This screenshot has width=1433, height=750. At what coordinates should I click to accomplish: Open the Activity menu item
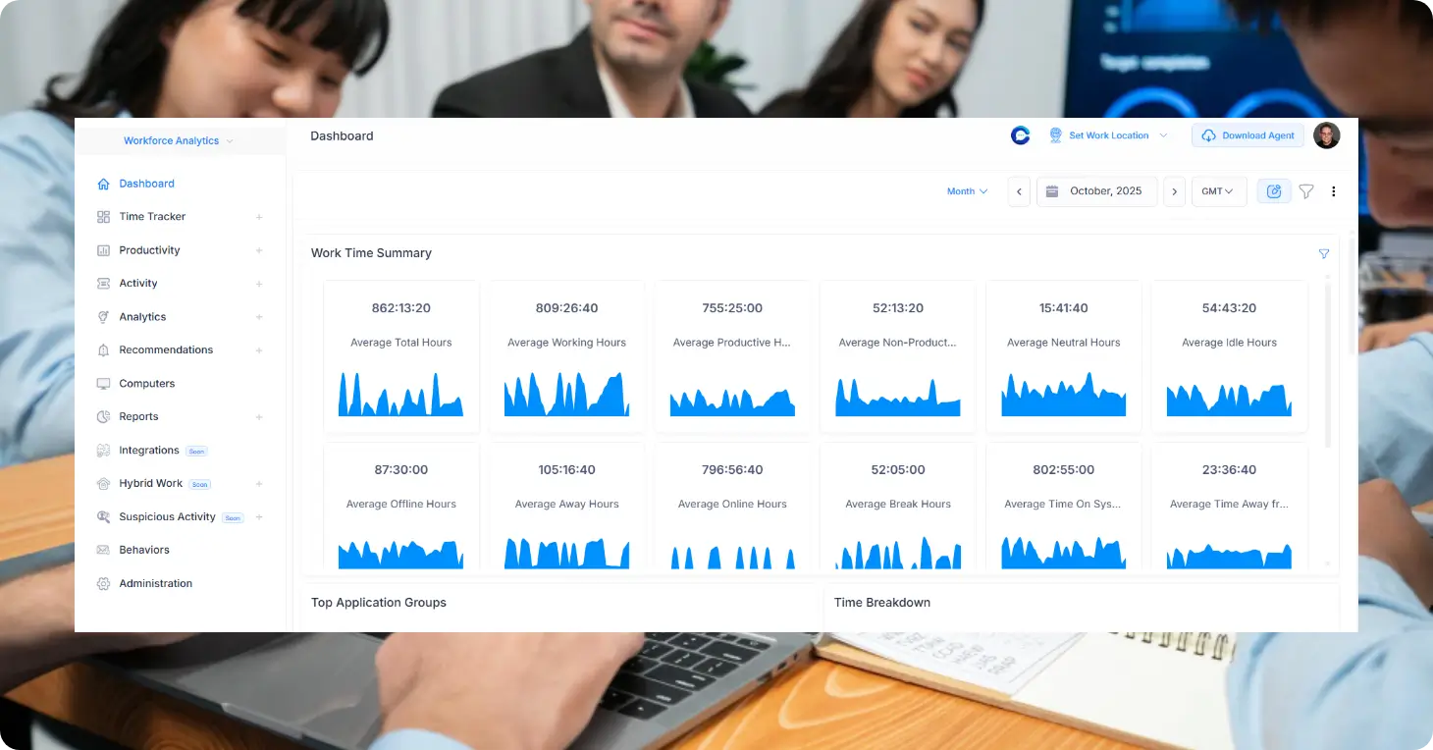pyautogui.click(x=138, y=284)
